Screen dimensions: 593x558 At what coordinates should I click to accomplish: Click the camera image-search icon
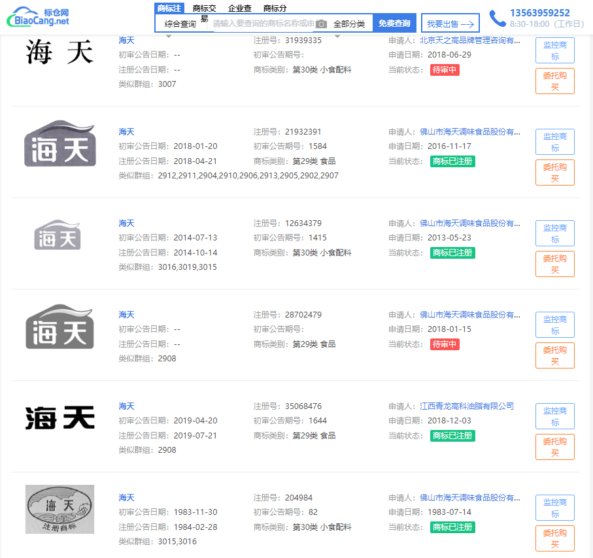point(321,24)
